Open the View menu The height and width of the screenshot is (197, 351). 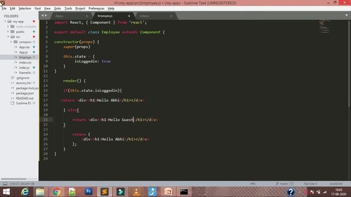tap(47, 9)
